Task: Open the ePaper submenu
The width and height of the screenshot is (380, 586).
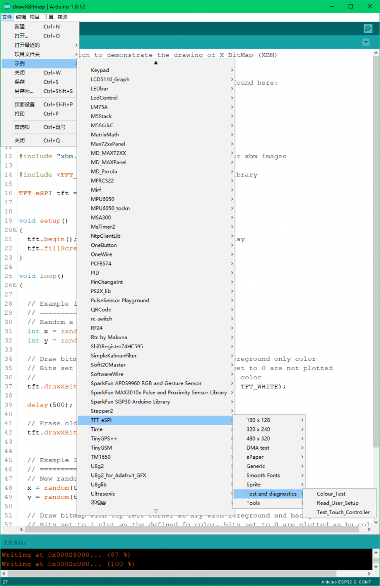Action: pyautogui.click(x=269, y=457)
